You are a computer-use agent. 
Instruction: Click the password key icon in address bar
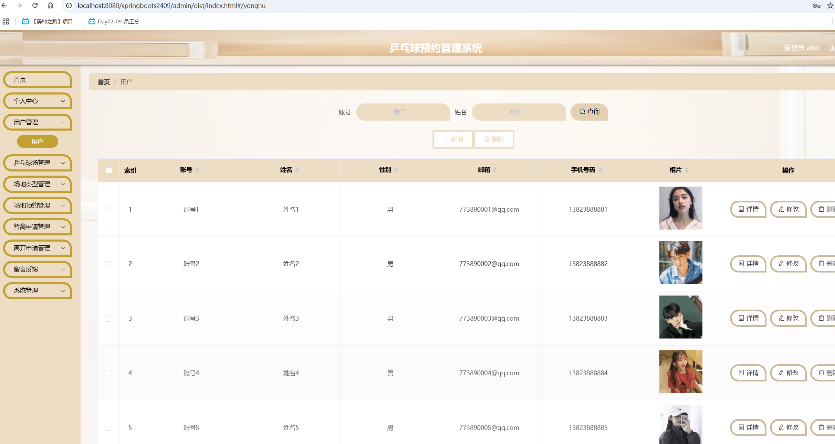[816, 5]
